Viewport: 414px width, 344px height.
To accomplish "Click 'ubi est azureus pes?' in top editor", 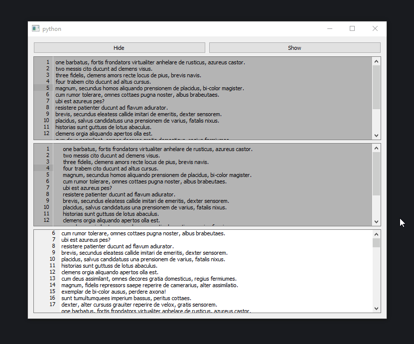I will [80, 101].
